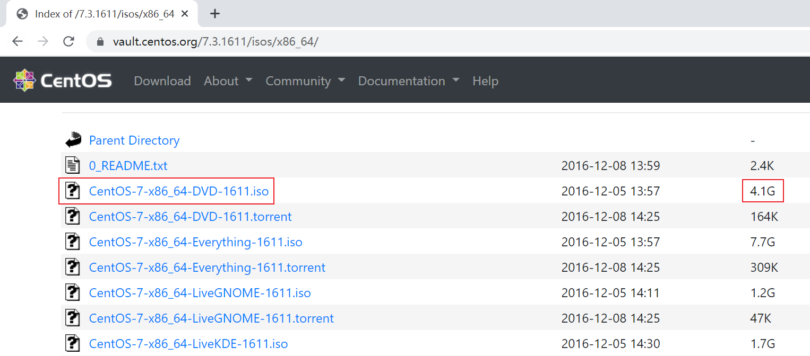This screenshot has height=356, width=810.
Task: Click the file icon for LiveGNOME-1611.torrent
Action: pyautogui.click(x=72, y=318)
